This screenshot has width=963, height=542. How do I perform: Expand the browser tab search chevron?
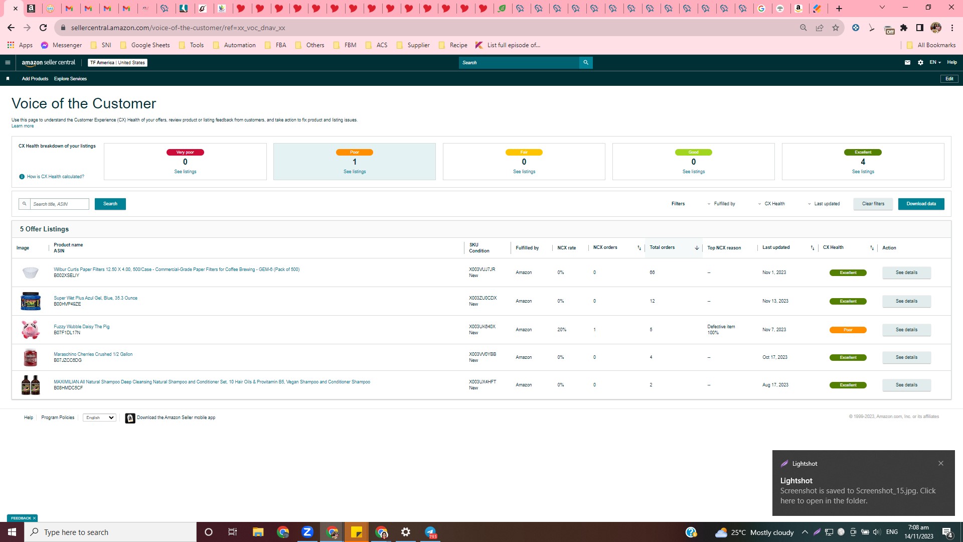(882, 8)
